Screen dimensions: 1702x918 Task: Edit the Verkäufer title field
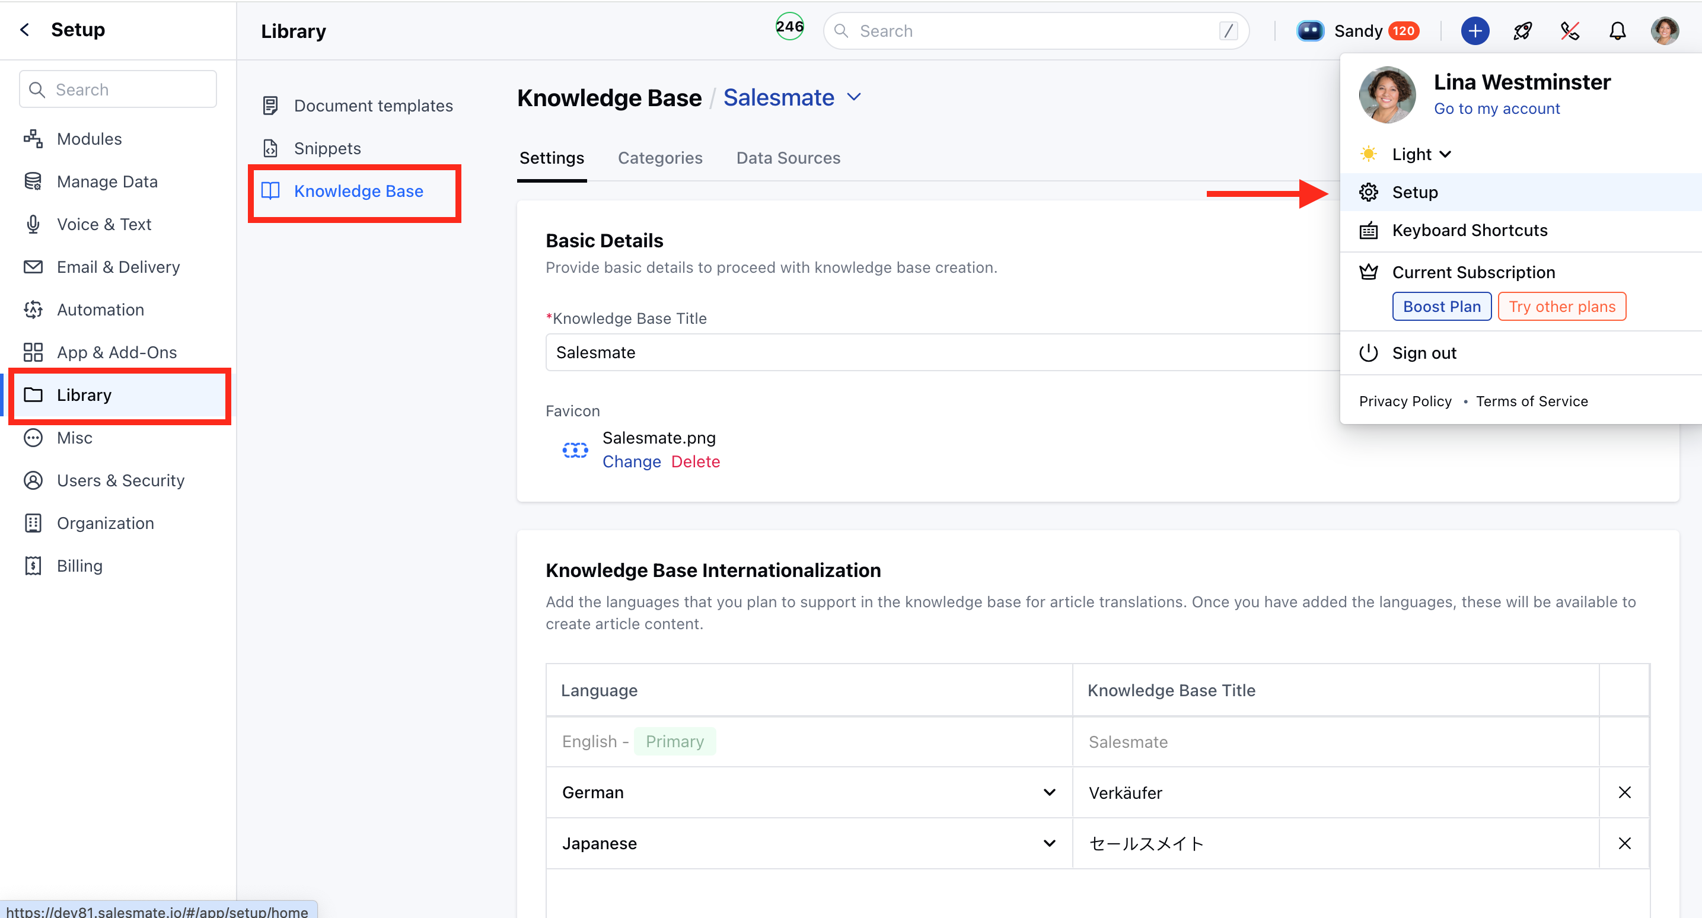(x=1336, y=792)
